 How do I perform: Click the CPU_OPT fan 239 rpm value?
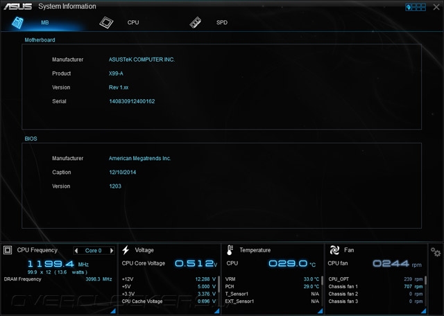pyautogui.click(x=413, y=279)
